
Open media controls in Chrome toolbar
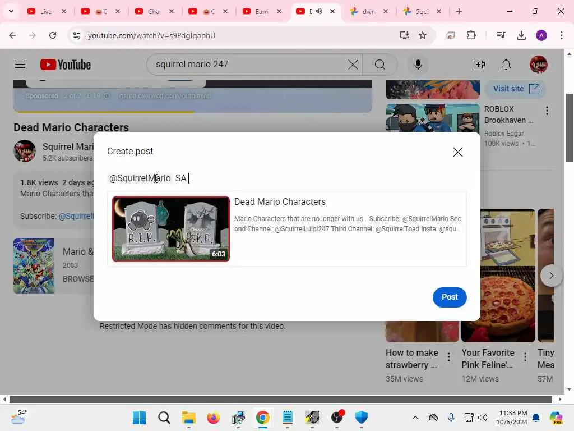(x=501, y=35)
